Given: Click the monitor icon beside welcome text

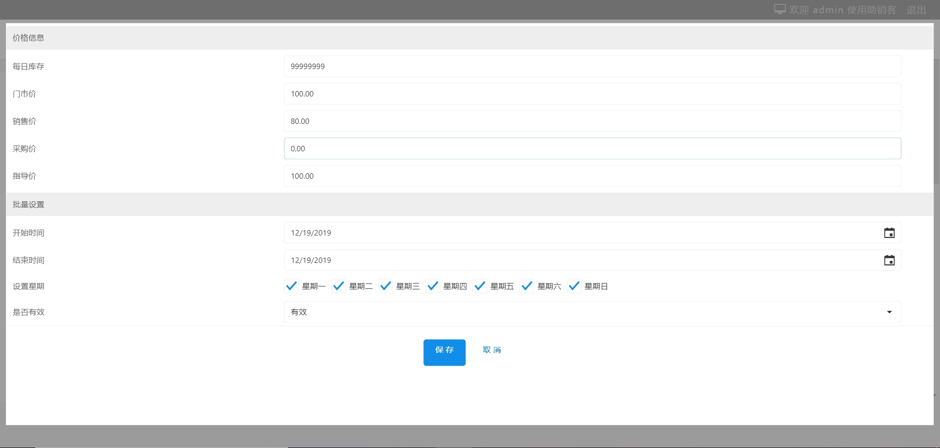Looking at the screenshot, I should [779, 9].
